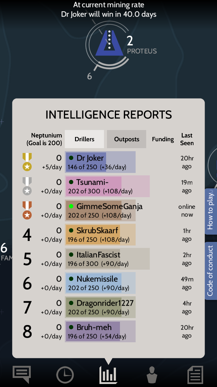Image resolution: width=217 pixels, height=387 pixels.
Task: Tap GimmeSomeGanja's bronze medal icon
Action: [x=27, y=210]
